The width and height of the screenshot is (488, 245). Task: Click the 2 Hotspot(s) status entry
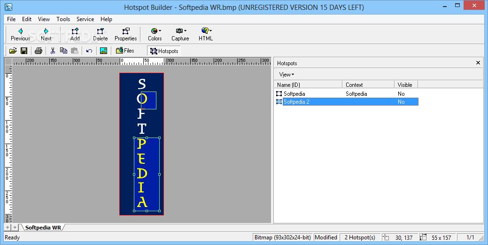[360, 237]
